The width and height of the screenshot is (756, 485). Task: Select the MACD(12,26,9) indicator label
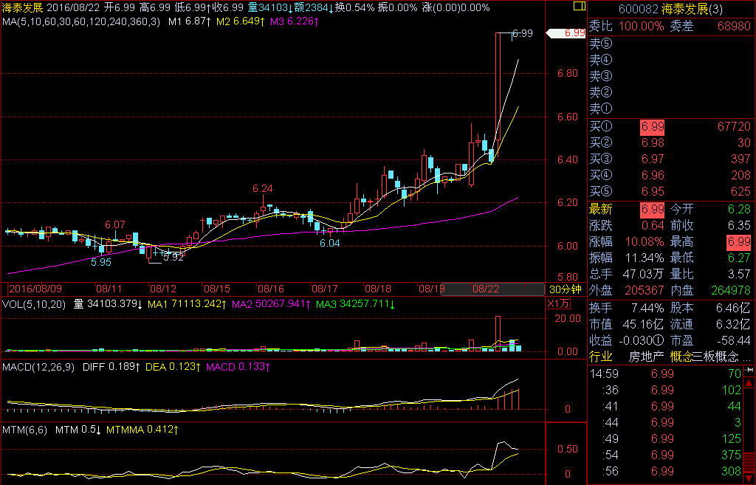click(x=38, y=366)
